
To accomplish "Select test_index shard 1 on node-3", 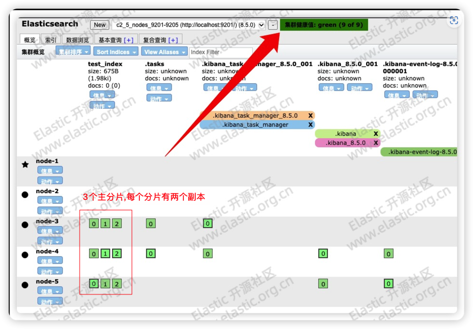I will pyautogui.click(x=105, y=223).
